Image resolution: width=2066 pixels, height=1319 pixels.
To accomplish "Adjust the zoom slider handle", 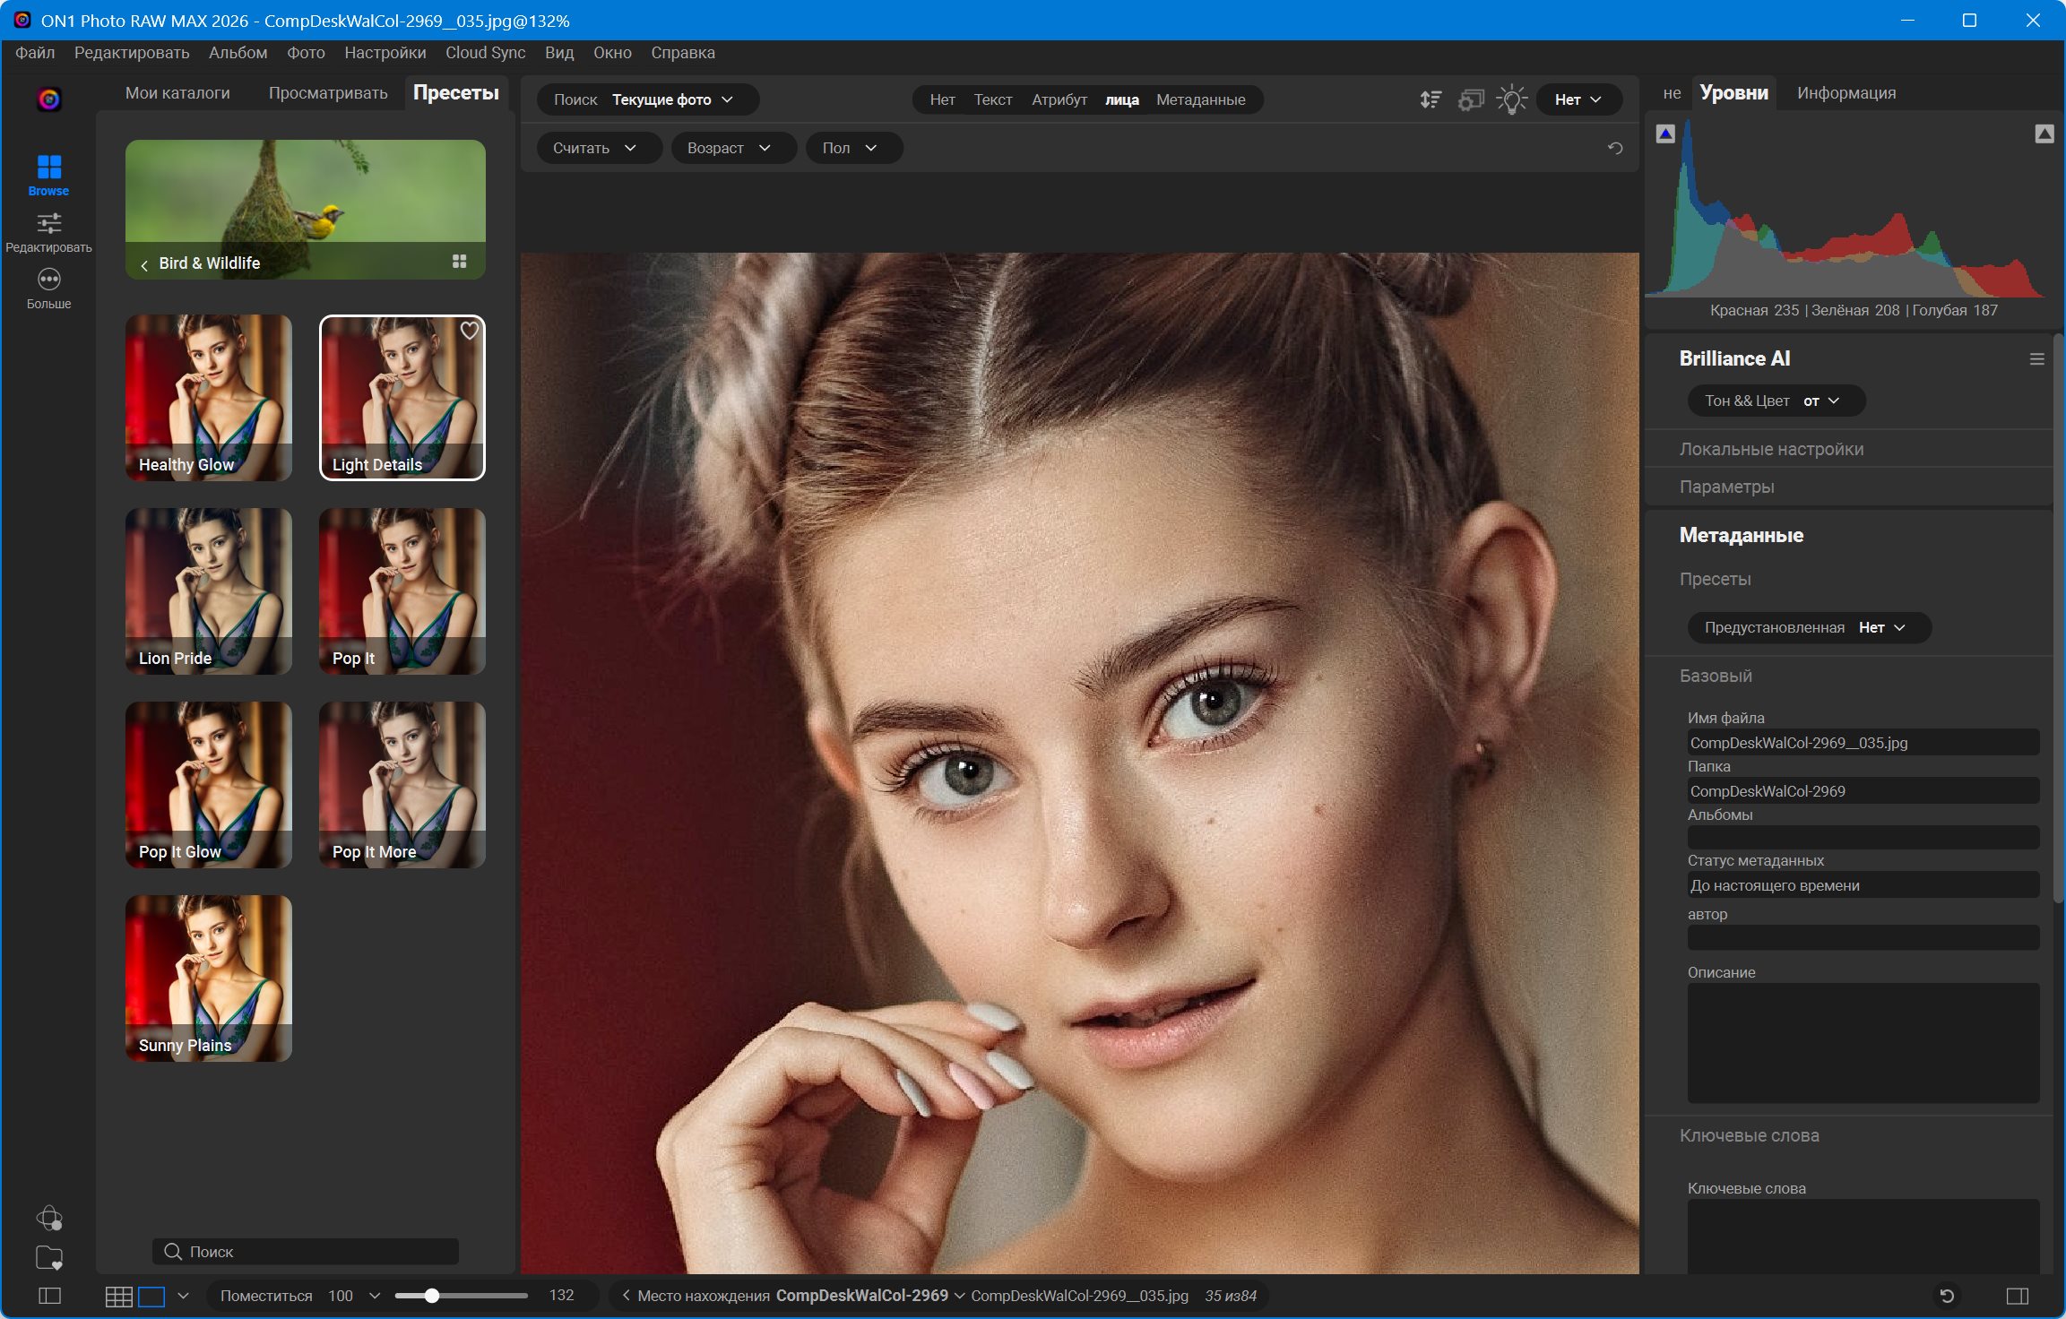I will [x=432, y=1296].
